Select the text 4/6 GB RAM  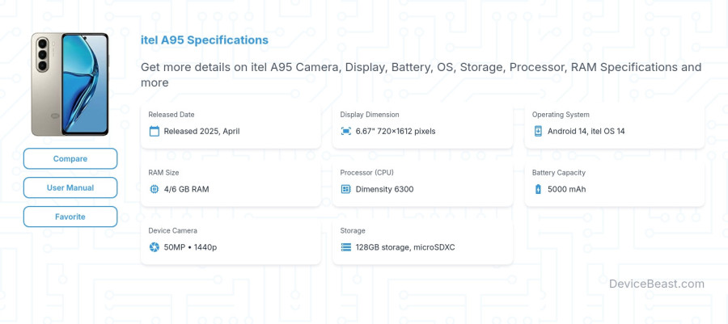186,189
